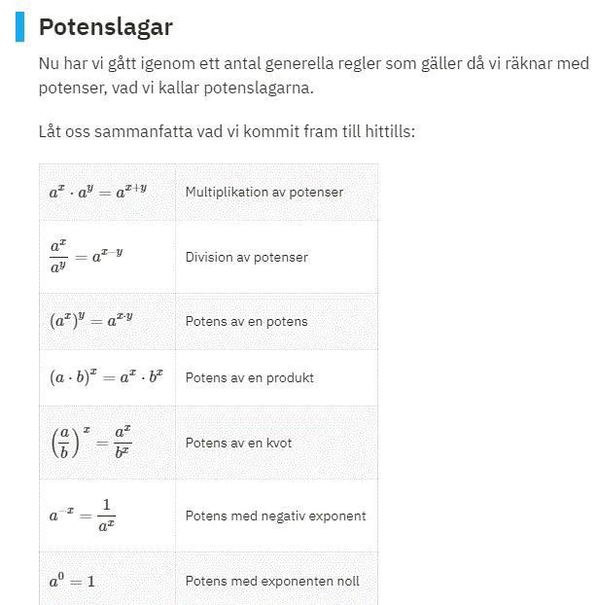Select the "Potens med negativ exponent" label
Viewport: 597px width, 605px height.
coord(275,516)
